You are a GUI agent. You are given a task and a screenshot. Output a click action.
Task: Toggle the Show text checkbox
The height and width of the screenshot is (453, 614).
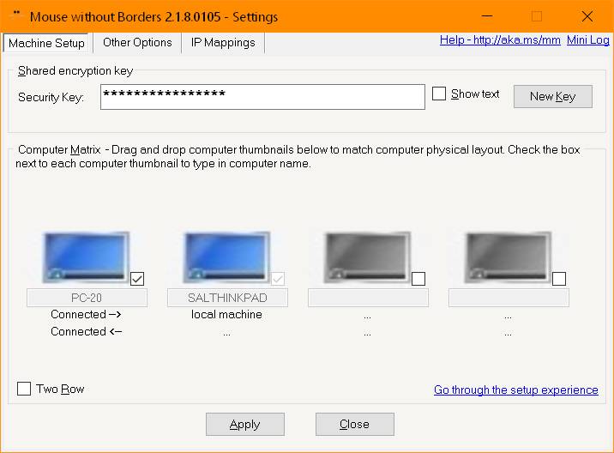pos(439,94)
